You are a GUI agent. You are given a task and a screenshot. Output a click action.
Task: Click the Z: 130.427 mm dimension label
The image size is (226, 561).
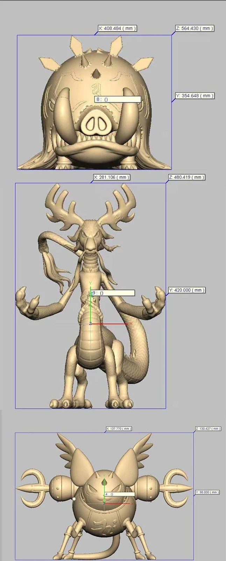[208, 429]
